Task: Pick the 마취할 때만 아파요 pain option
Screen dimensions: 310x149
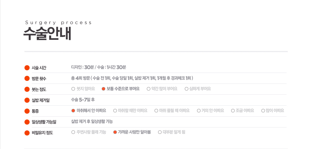Action: pos(115,110)
